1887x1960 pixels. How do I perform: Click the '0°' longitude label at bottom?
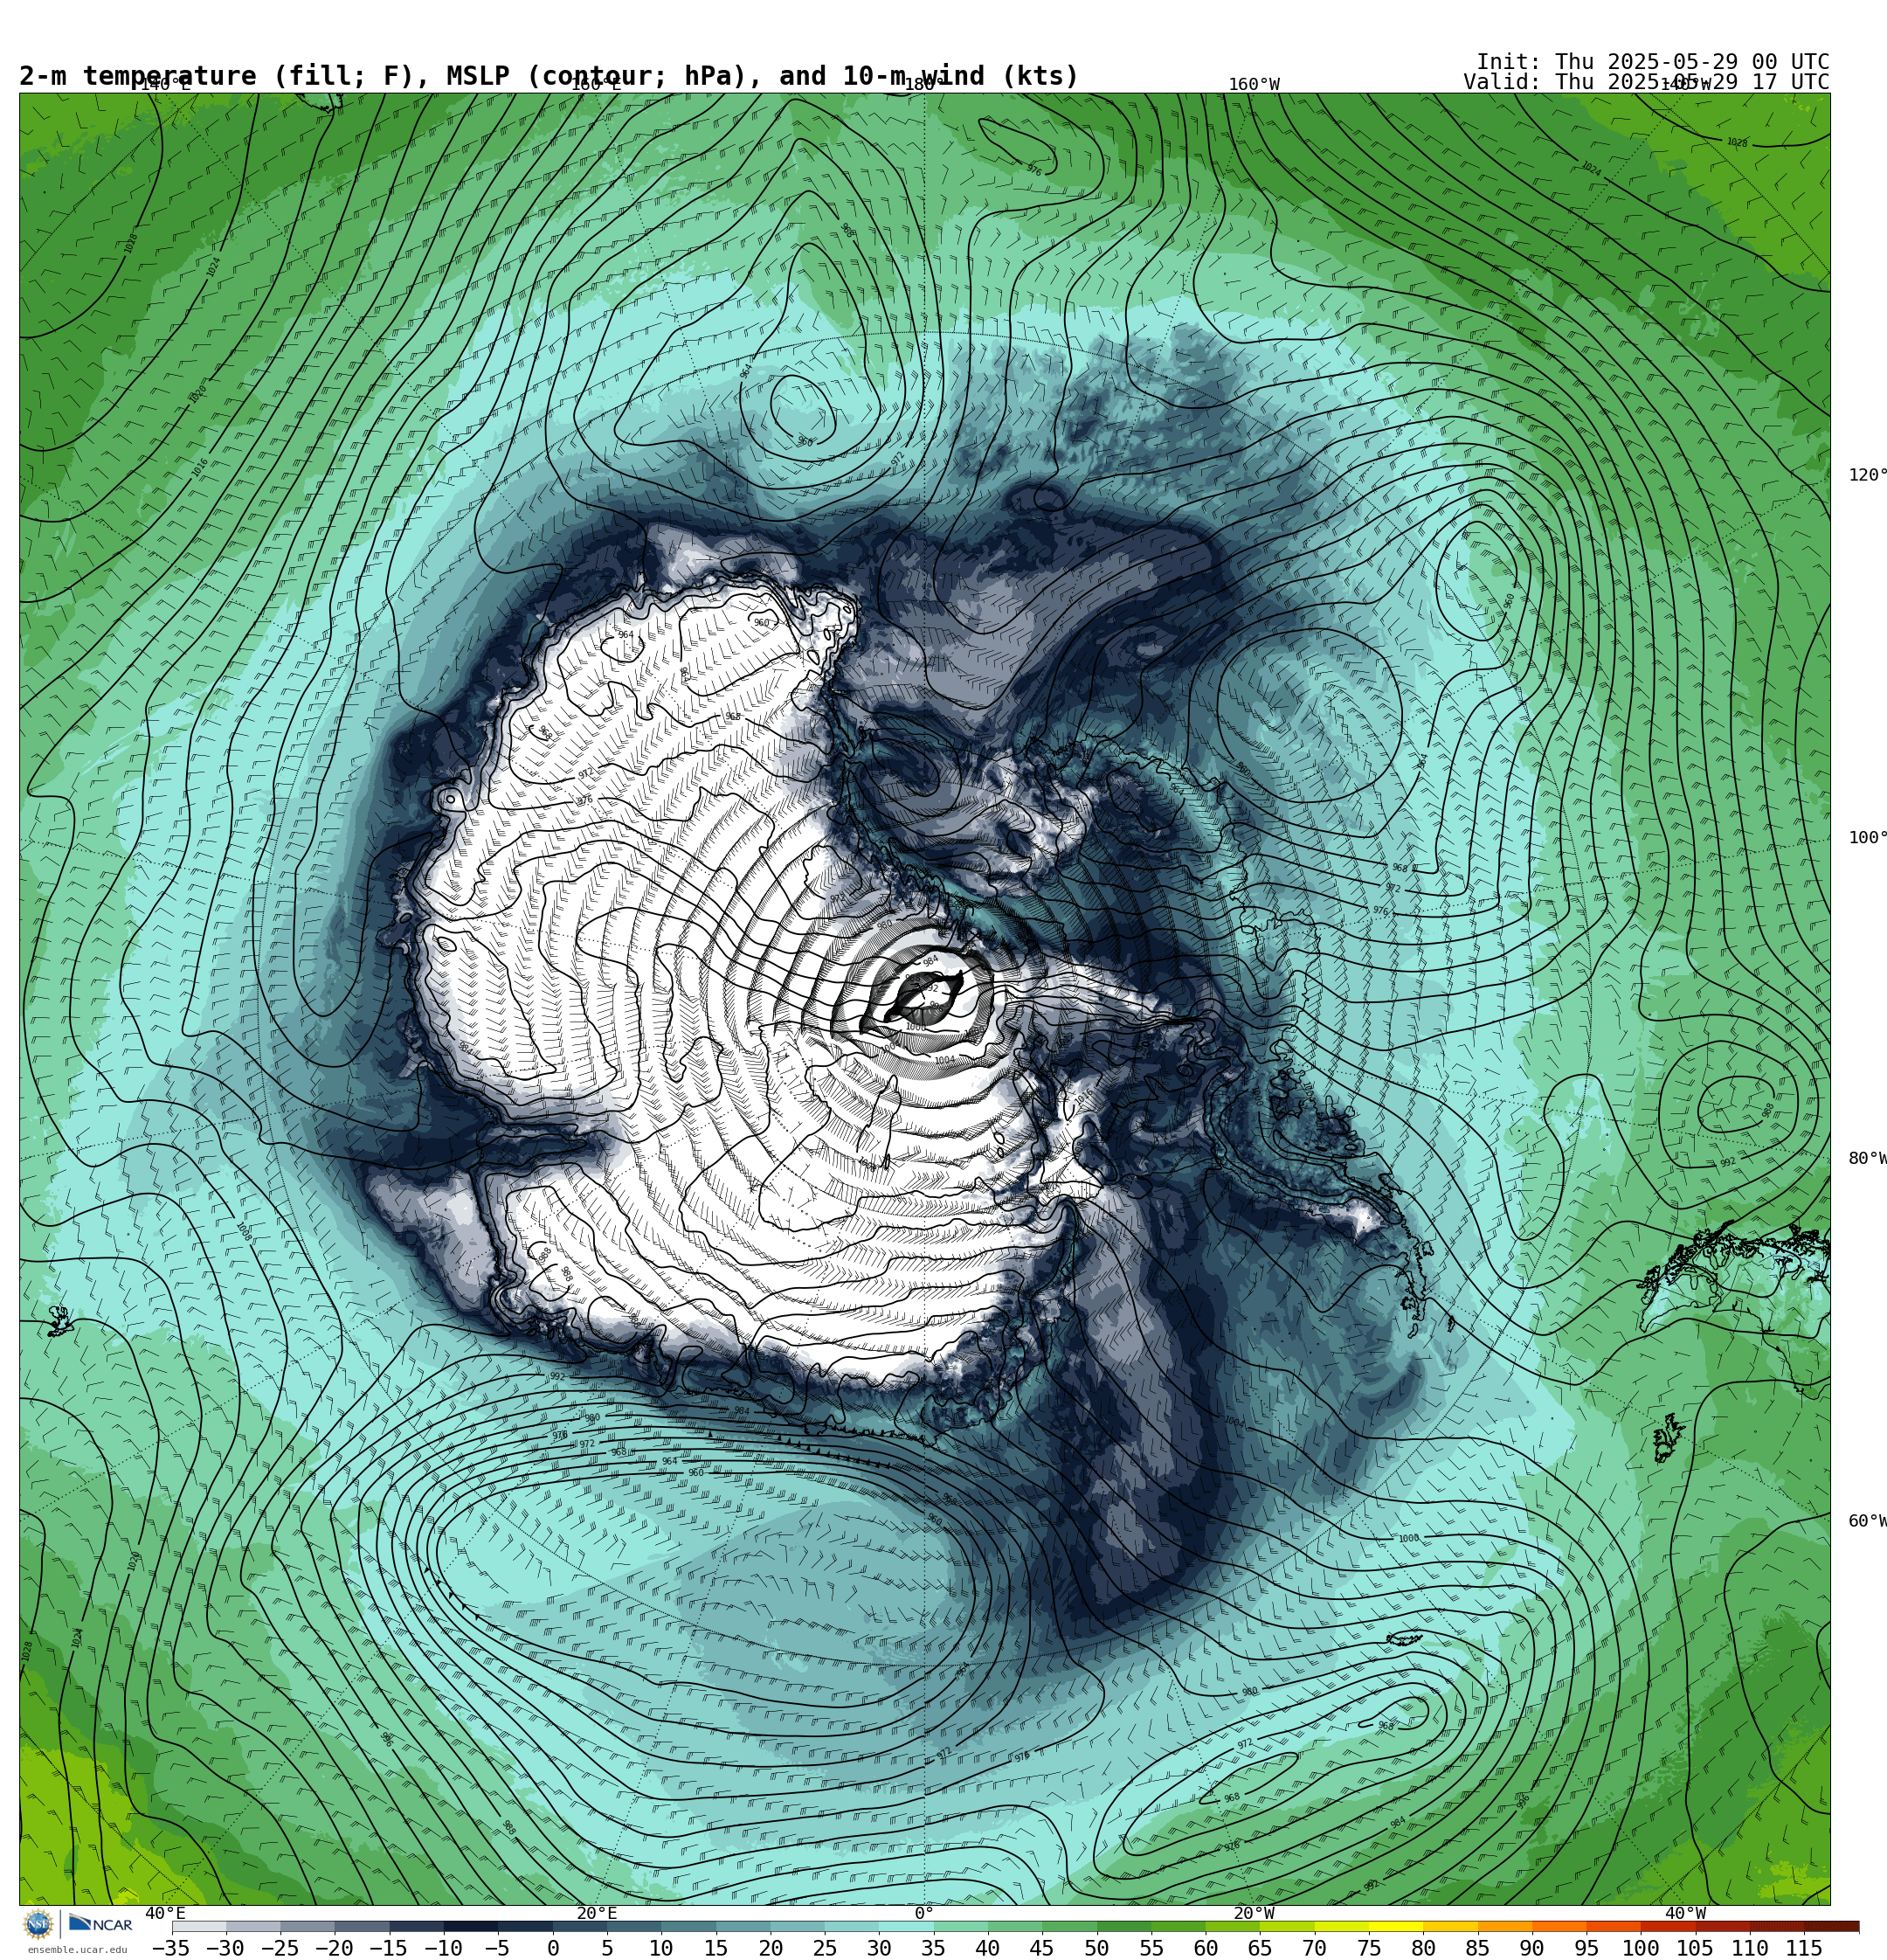click(924, 1913)
